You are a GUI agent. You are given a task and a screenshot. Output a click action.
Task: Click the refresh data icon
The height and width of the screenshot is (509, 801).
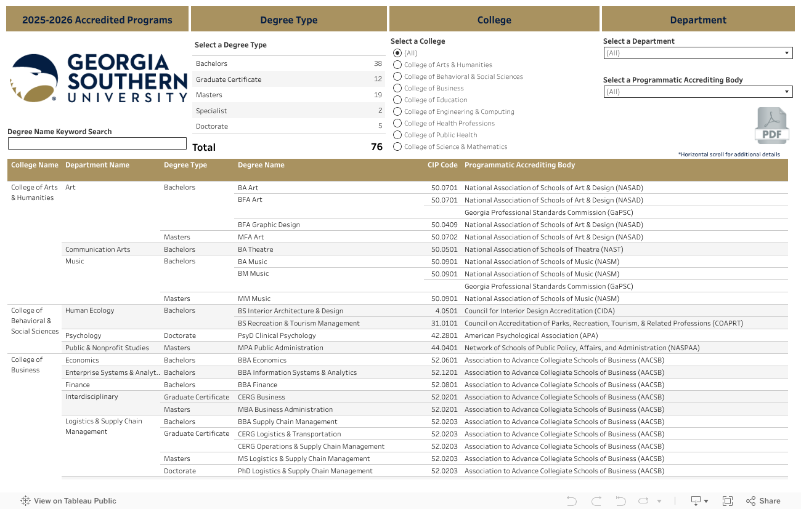[x=644, y=501]
